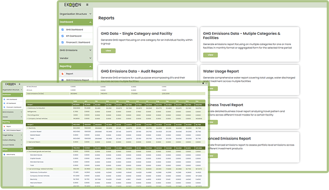The width and height of the screenshot is (329, 190).
Task: Expand the Vendor section in the top sidebar
Action: pyautogui.click(x=91, y=58)
